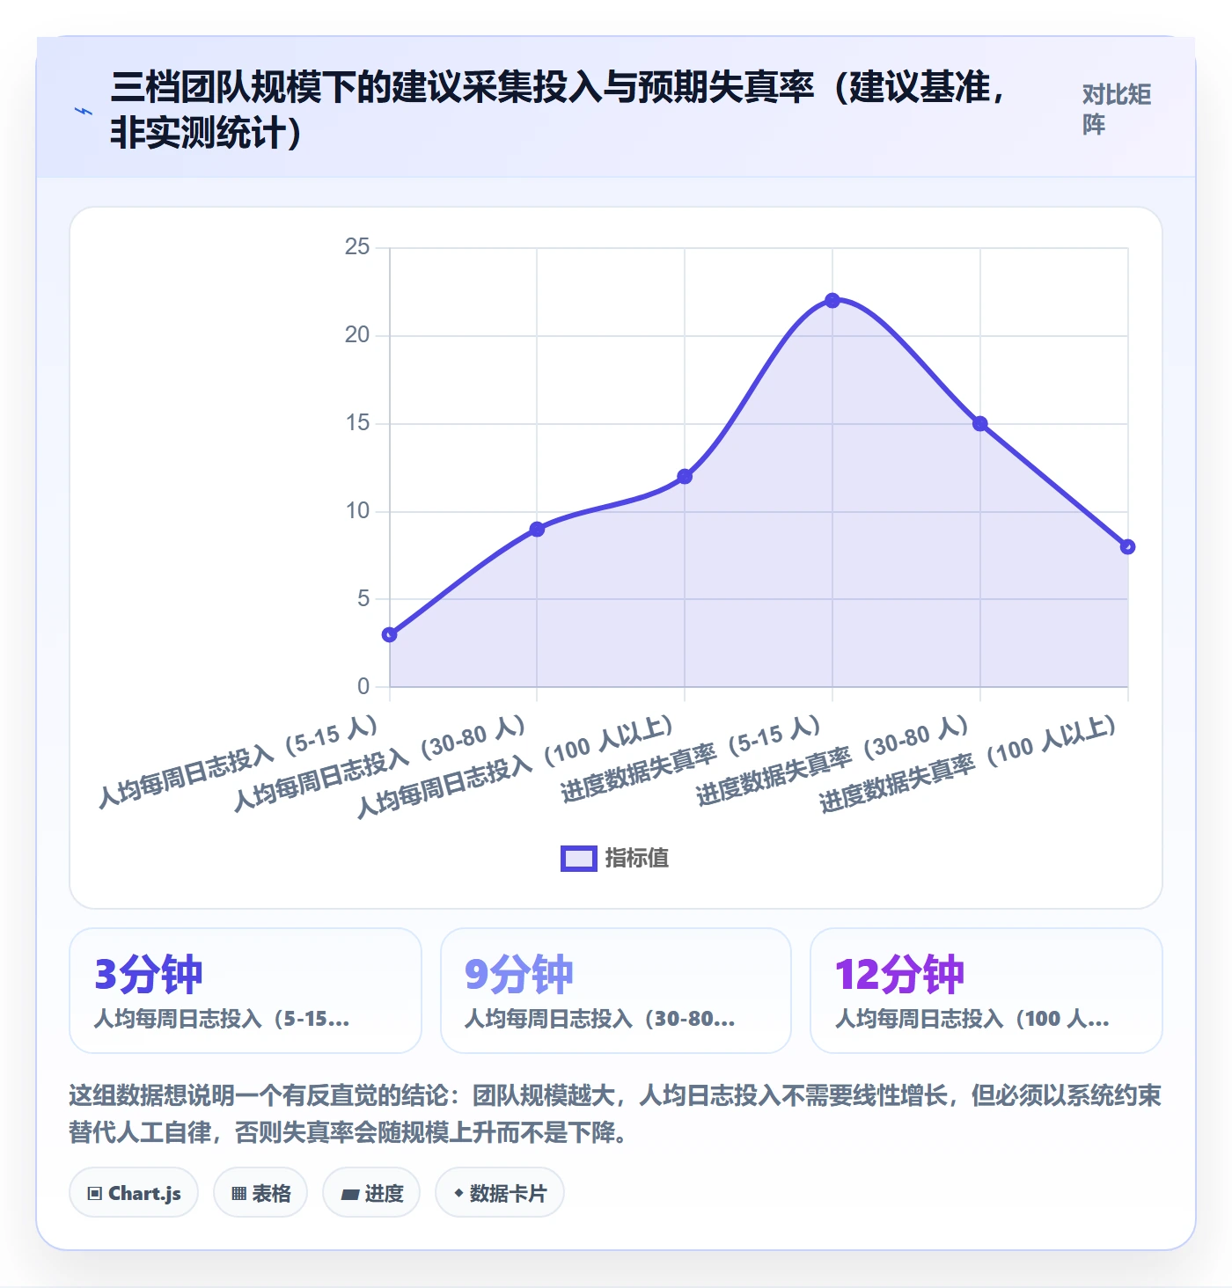Click the axis label 进度数据失真率（100 人以上）
Image resolution: width=1232 pixels, height=1288 pixels.
point(968,764)
